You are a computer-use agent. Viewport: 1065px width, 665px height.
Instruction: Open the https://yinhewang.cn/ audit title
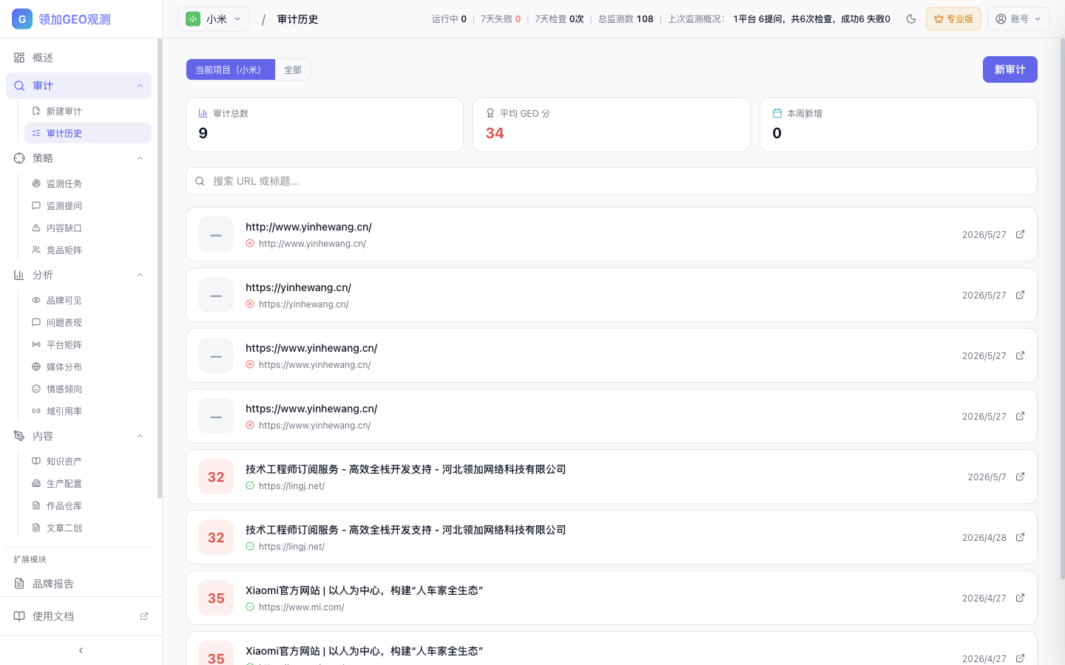point(298,287)
